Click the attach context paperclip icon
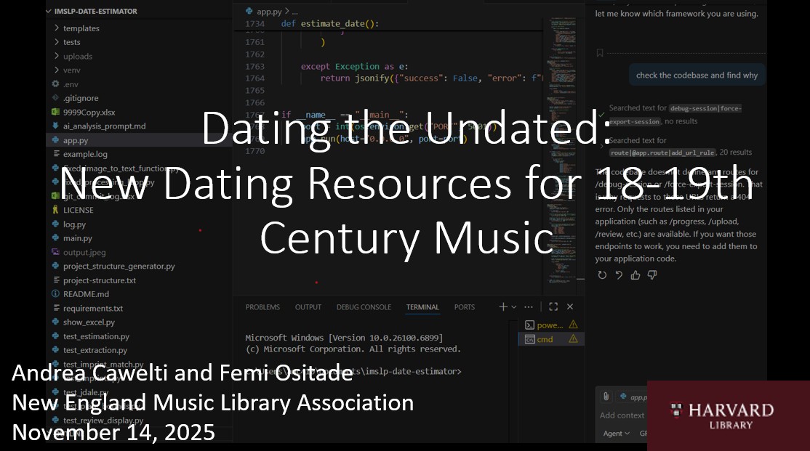 click(606, 397)
